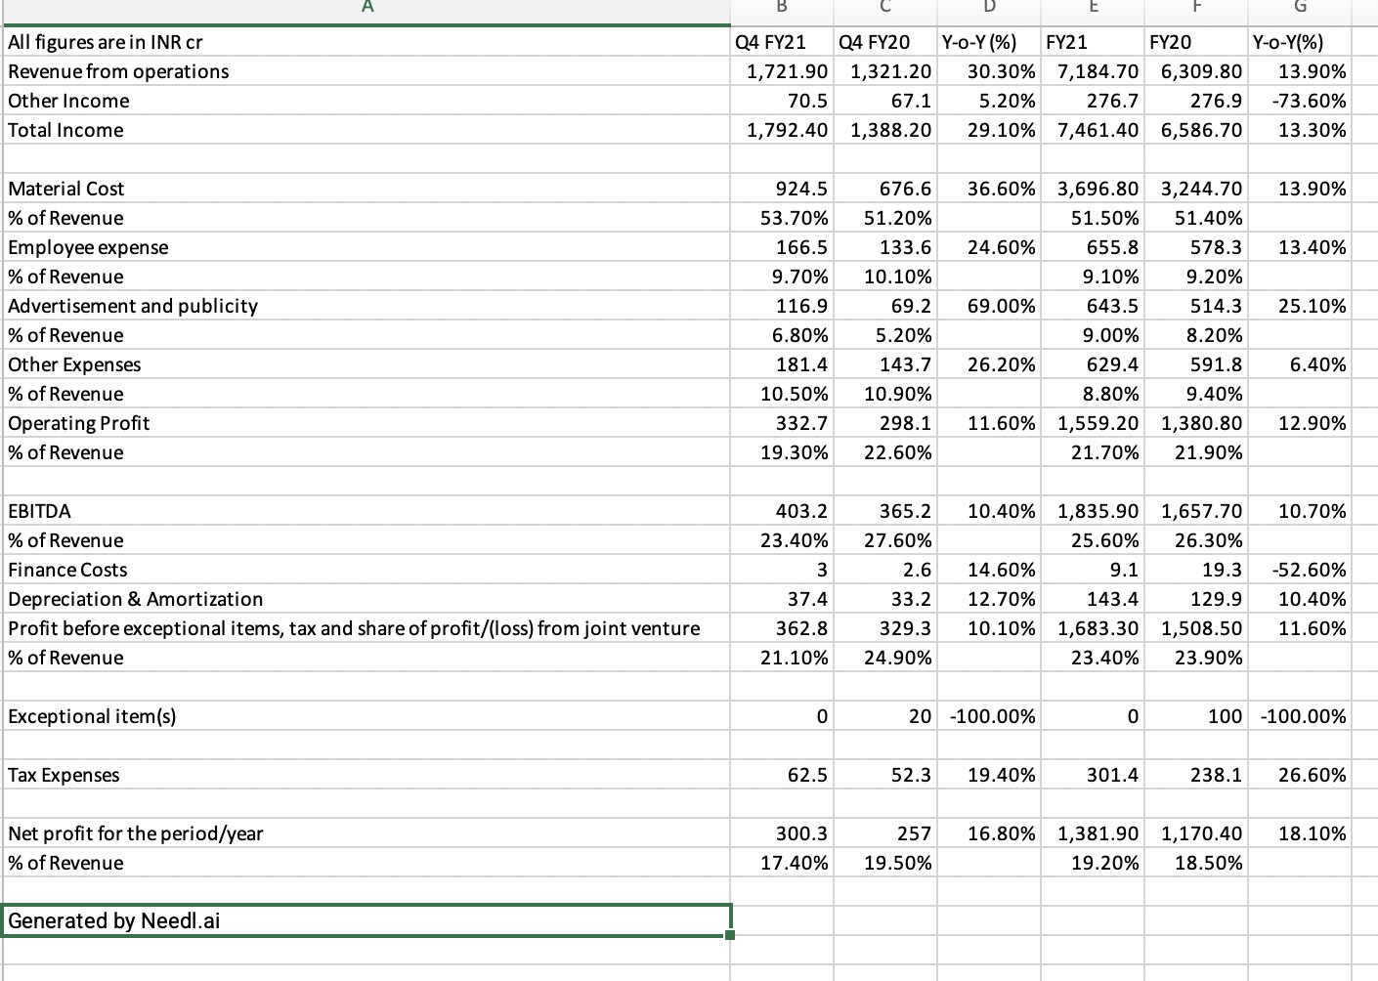The height and width of the screenshot is (981, 1378).
Task: Select the 'All figures are in INR cr' cell
Action: click(x=366, y=42)
